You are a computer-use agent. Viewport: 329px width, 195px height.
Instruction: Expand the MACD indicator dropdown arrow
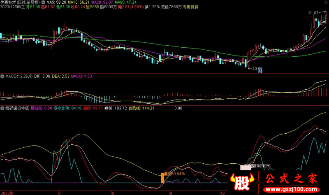click(2, 77)
